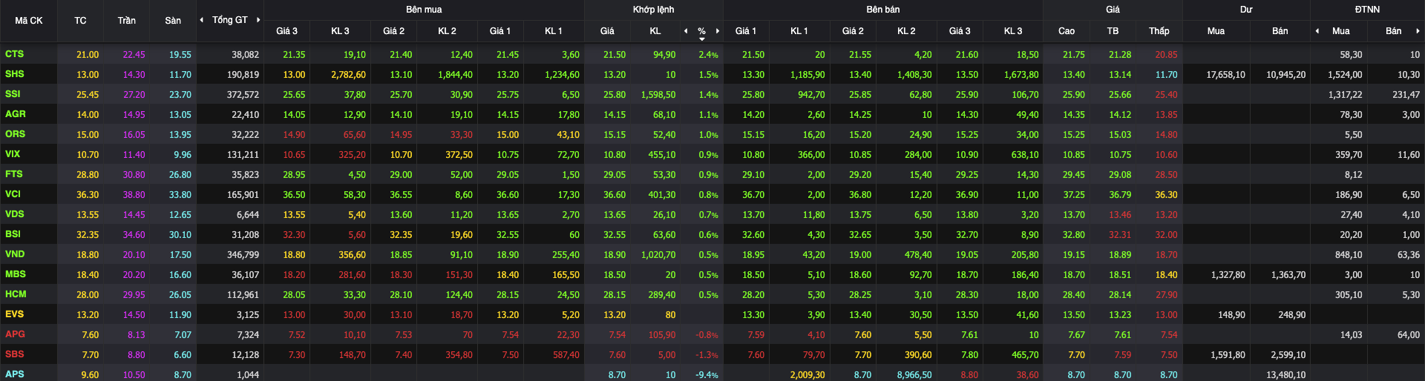Click the left arrow beside Tổng GT header
Viewport: 1425px width, 381px height.
click(201, 20)
